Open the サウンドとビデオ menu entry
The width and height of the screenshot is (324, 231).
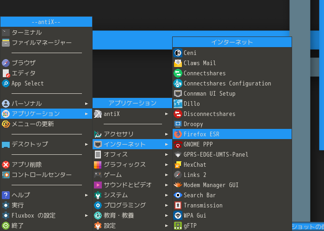(x=132, y=185)
